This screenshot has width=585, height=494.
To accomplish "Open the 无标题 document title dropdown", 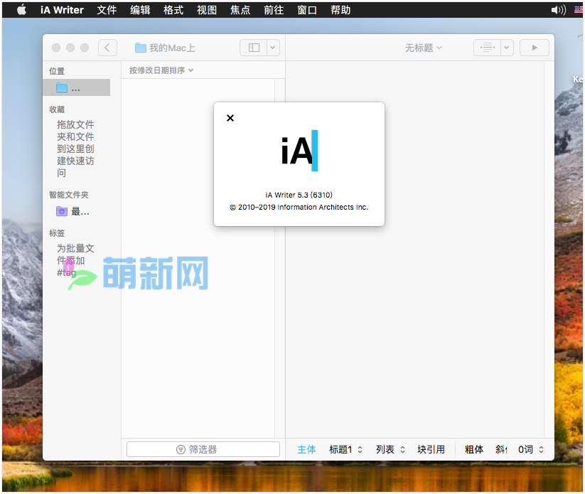I will click(x=424, y=48).
